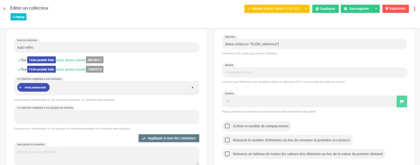This screenshot has height=165, width=420.
Task: Click the Dupliquer button
Action: coord(325,9)
